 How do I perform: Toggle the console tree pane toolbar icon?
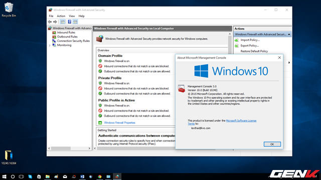click(x=63, y=21)
